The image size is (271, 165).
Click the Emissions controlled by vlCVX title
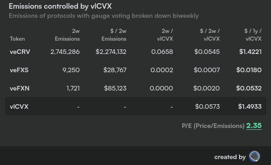[x=60, y=6]
